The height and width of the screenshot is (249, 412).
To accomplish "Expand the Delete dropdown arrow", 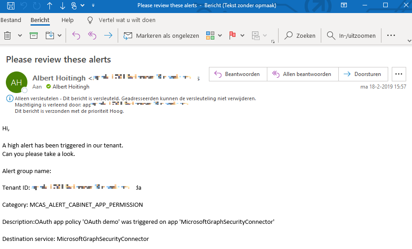I will pos(20,36).
